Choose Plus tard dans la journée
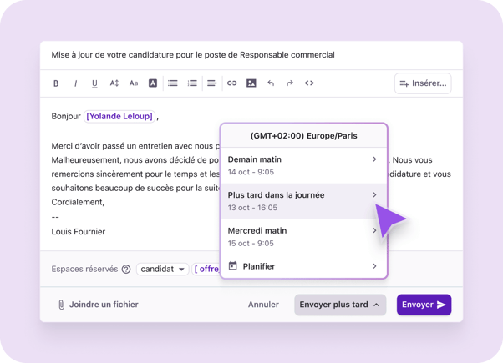Viewport: 503px width, 363px height. click(x=304, y=201)
